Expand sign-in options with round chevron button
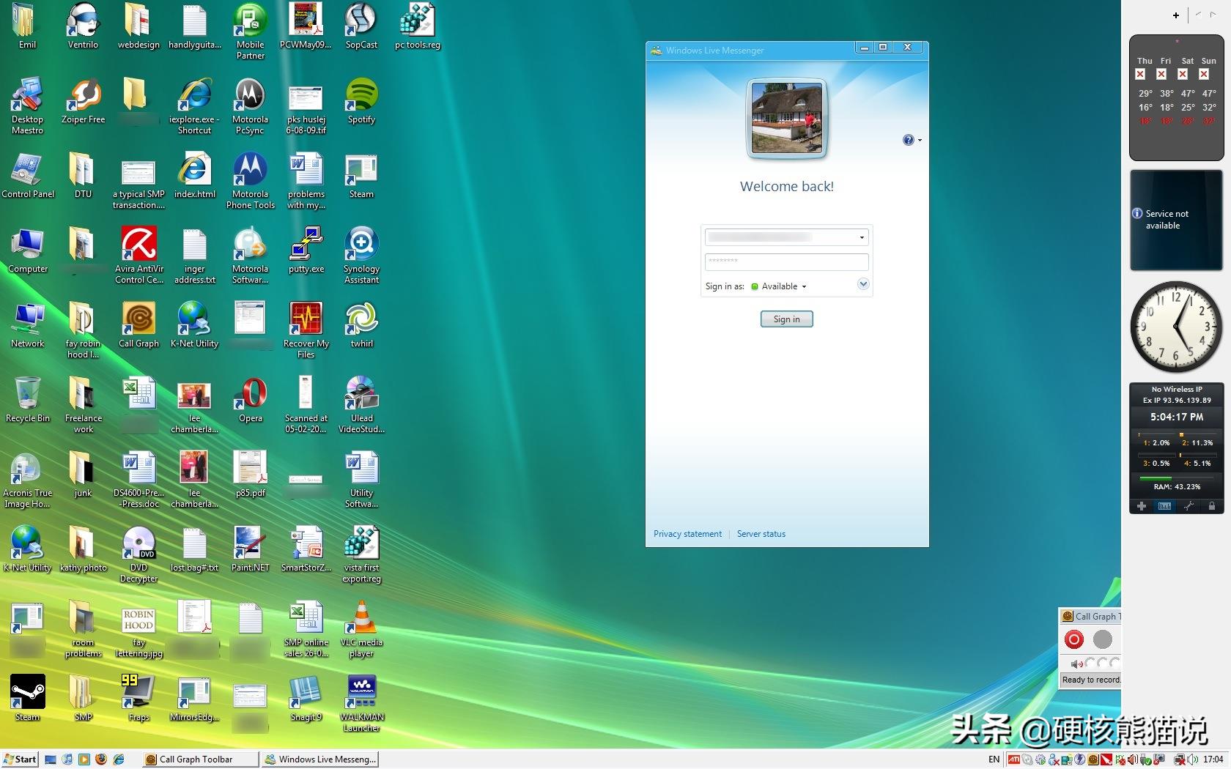 coord(863,284)
